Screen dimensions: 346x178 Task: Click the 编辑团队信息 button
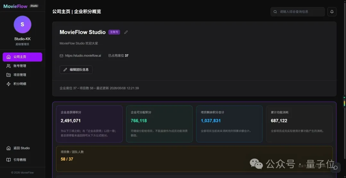(x=76, y=70)
